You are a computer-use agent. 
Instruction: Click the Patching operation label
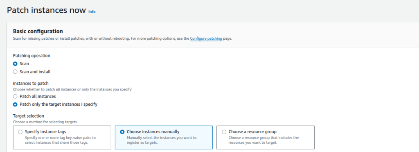pos(32,56)
